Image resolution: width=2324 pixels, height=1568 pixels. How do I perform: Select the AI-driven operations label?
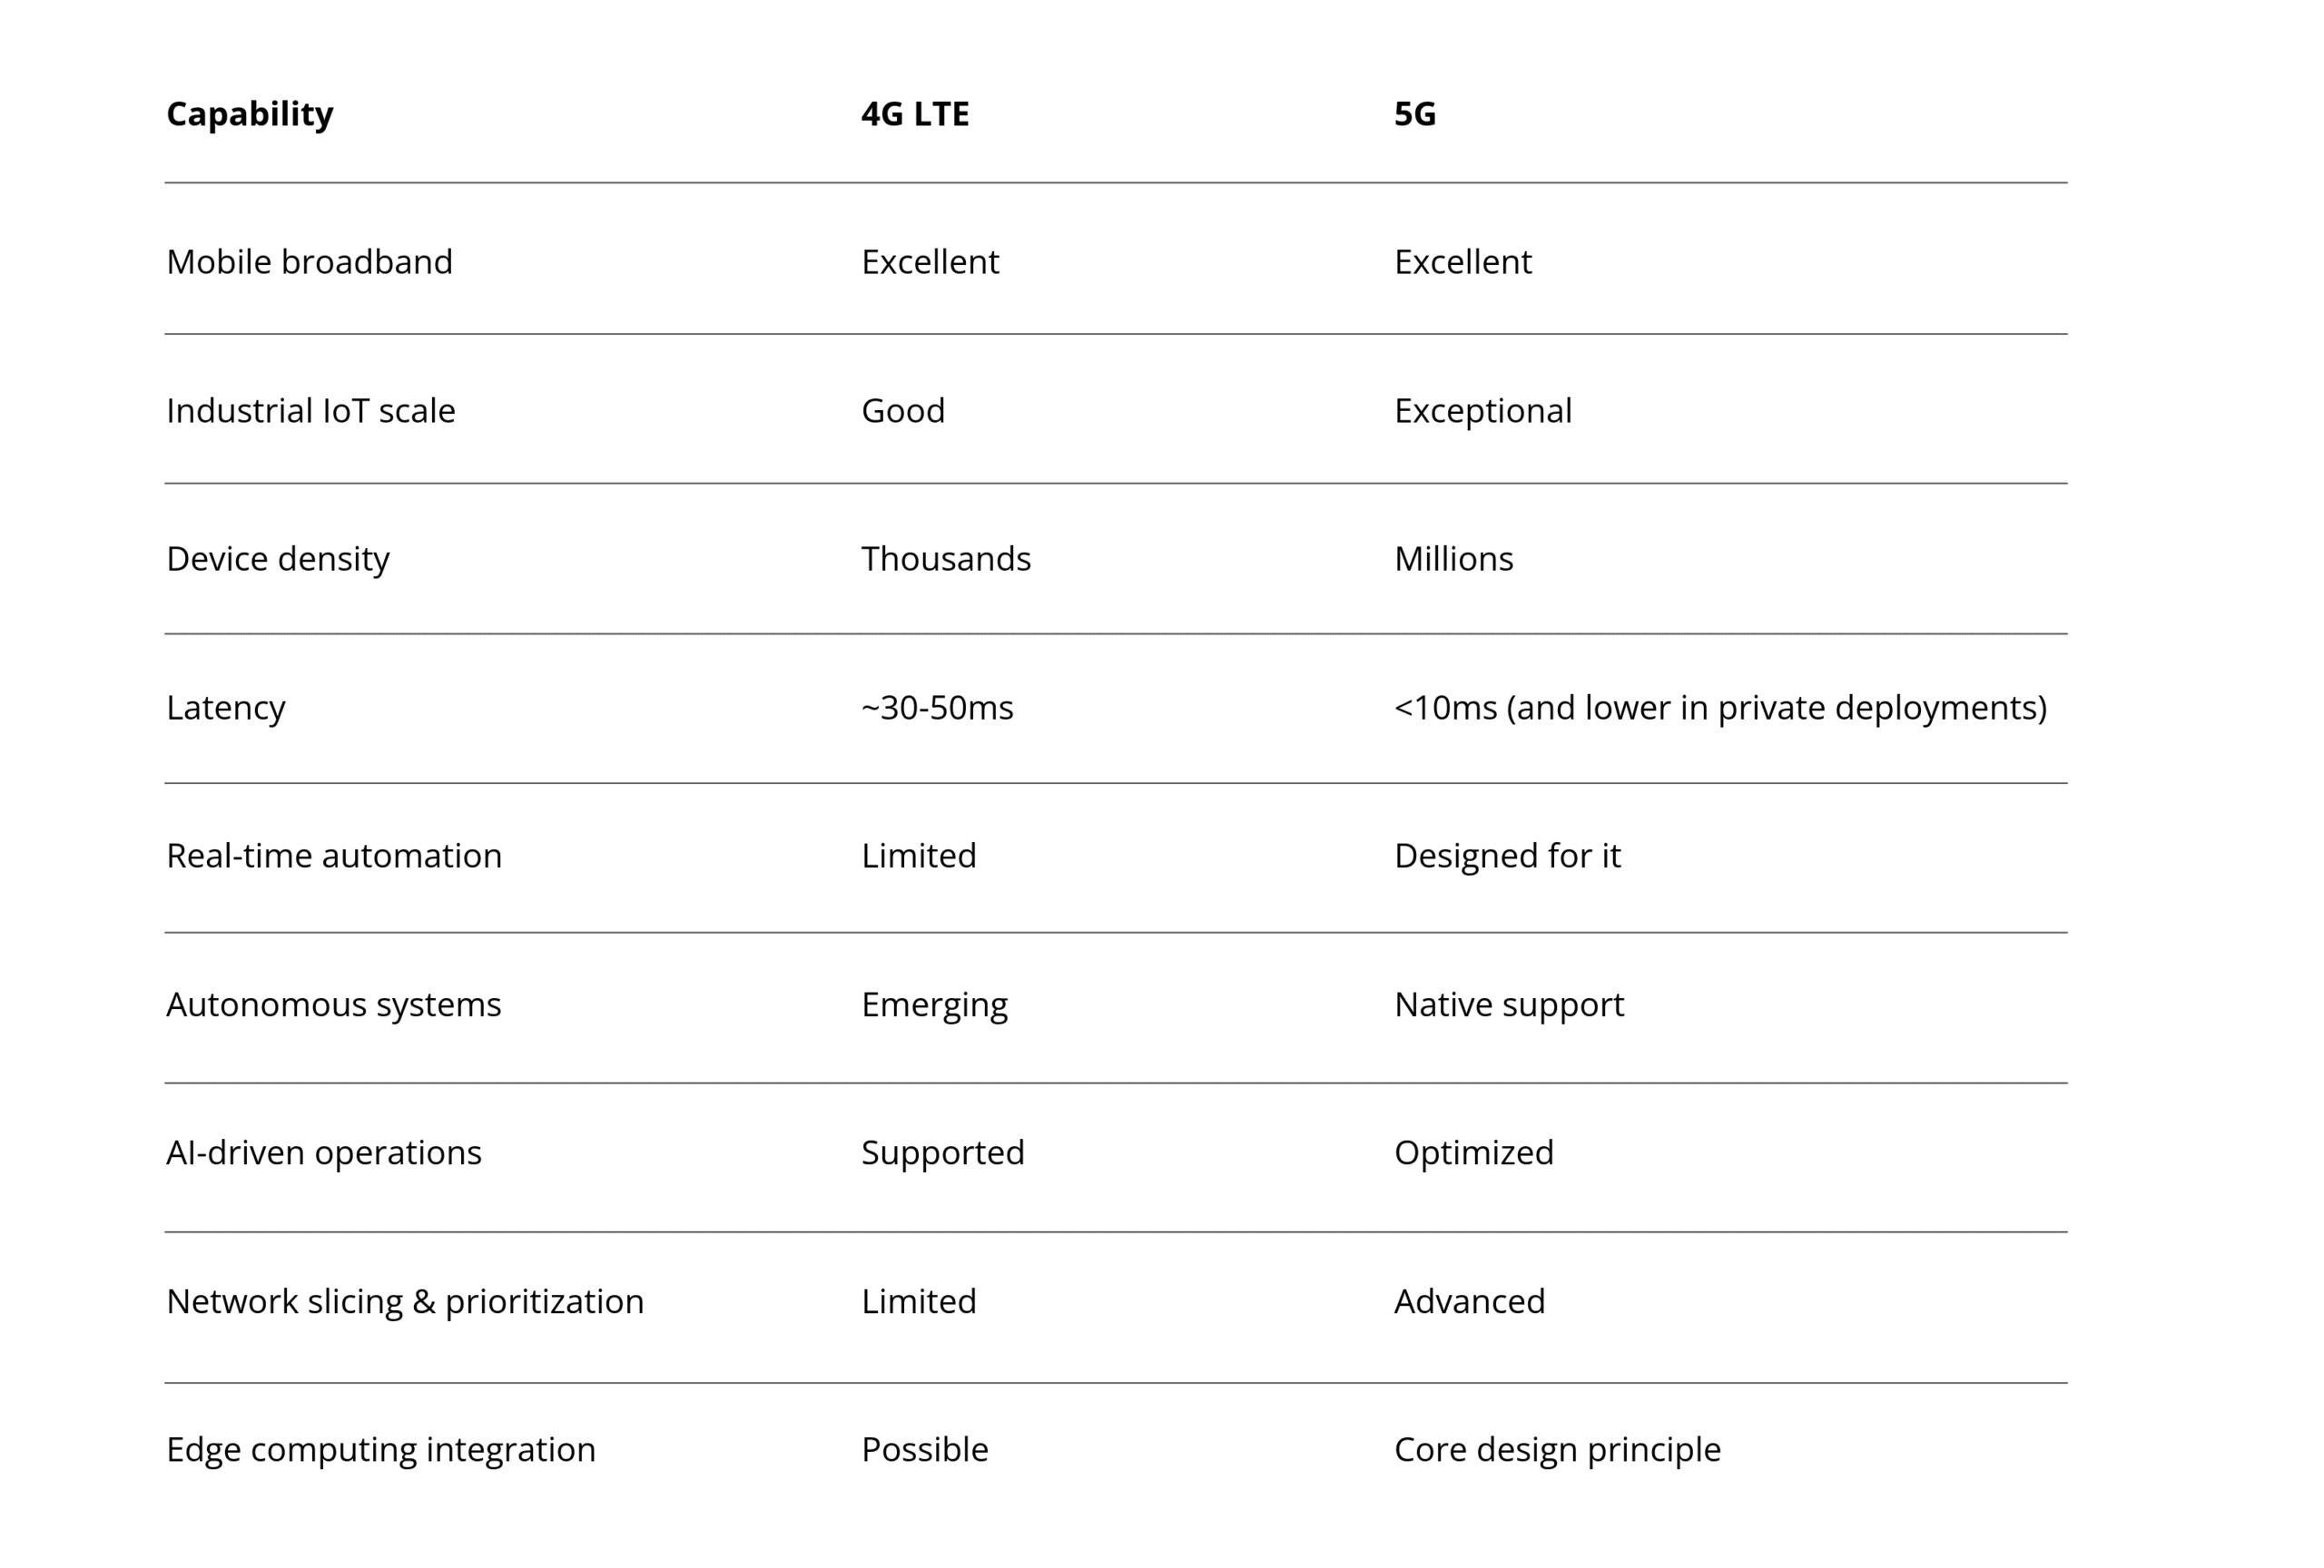[x=324, y=1153]
